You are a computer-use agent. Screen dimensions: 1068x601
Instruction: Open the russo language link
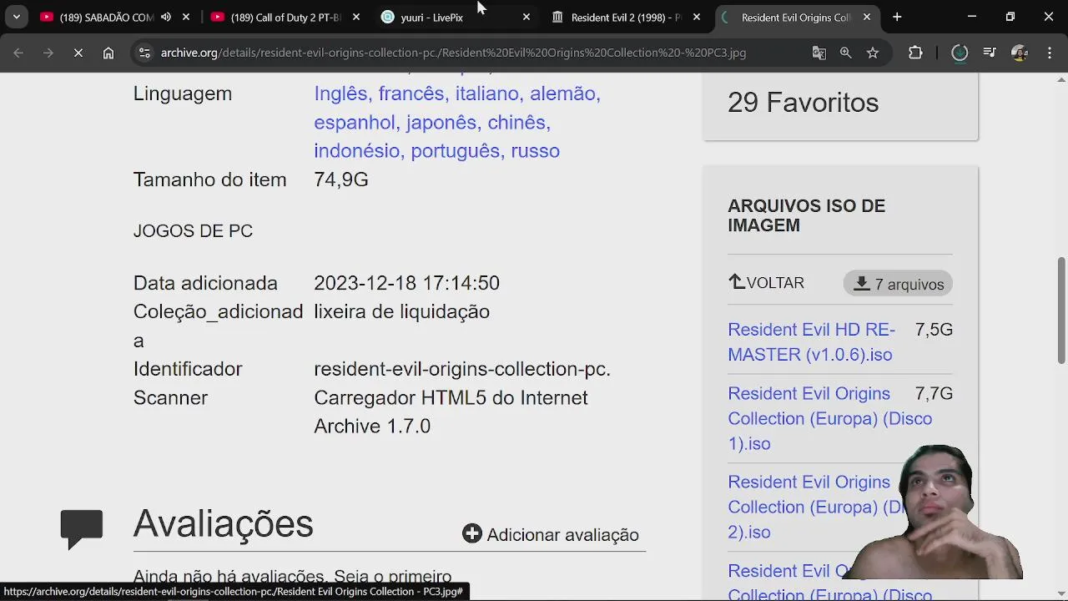535,151
